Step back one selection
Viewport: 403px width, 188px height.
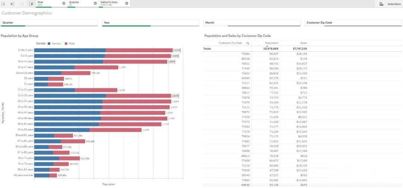tap(12, 4)
